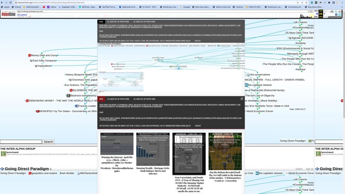
Task: Select the 2022 year in Wayback timeline
Action: (x=316, y=17)
